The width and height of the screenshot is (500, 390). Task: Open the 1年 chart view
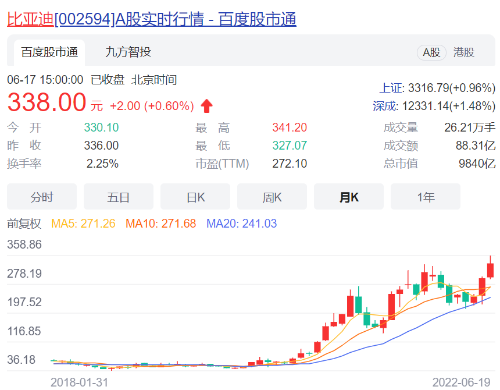[426, 197]
